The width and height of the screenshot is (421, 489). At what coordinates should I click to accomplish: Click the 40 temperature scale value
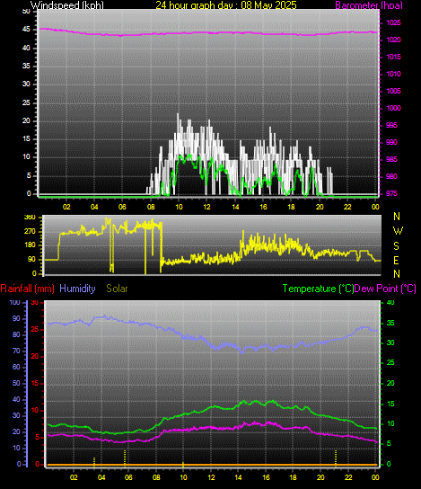tap(390, 302)
